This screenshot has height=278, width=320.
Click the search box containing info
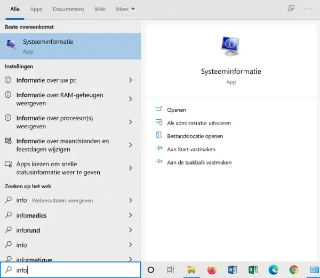[x=75, y=270]
